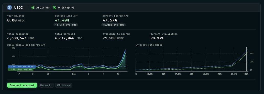Click the Connect account button

click(x=22, y=85)
